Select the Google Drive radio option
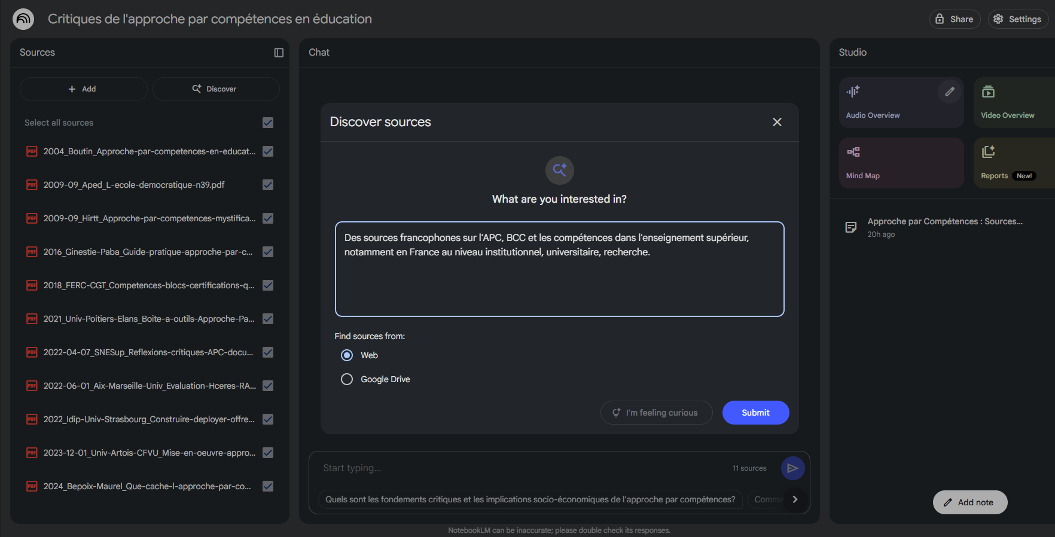Image resolution: width=1055 pixels, height=537 pixels. pyautogui.click(x=347, y=379)
